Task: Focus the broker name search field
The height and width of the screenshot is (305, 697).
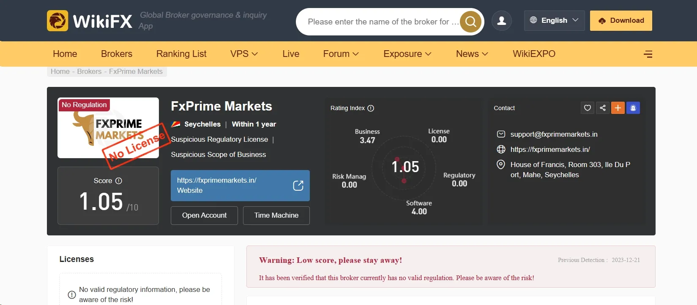Action: coord(383,22)
